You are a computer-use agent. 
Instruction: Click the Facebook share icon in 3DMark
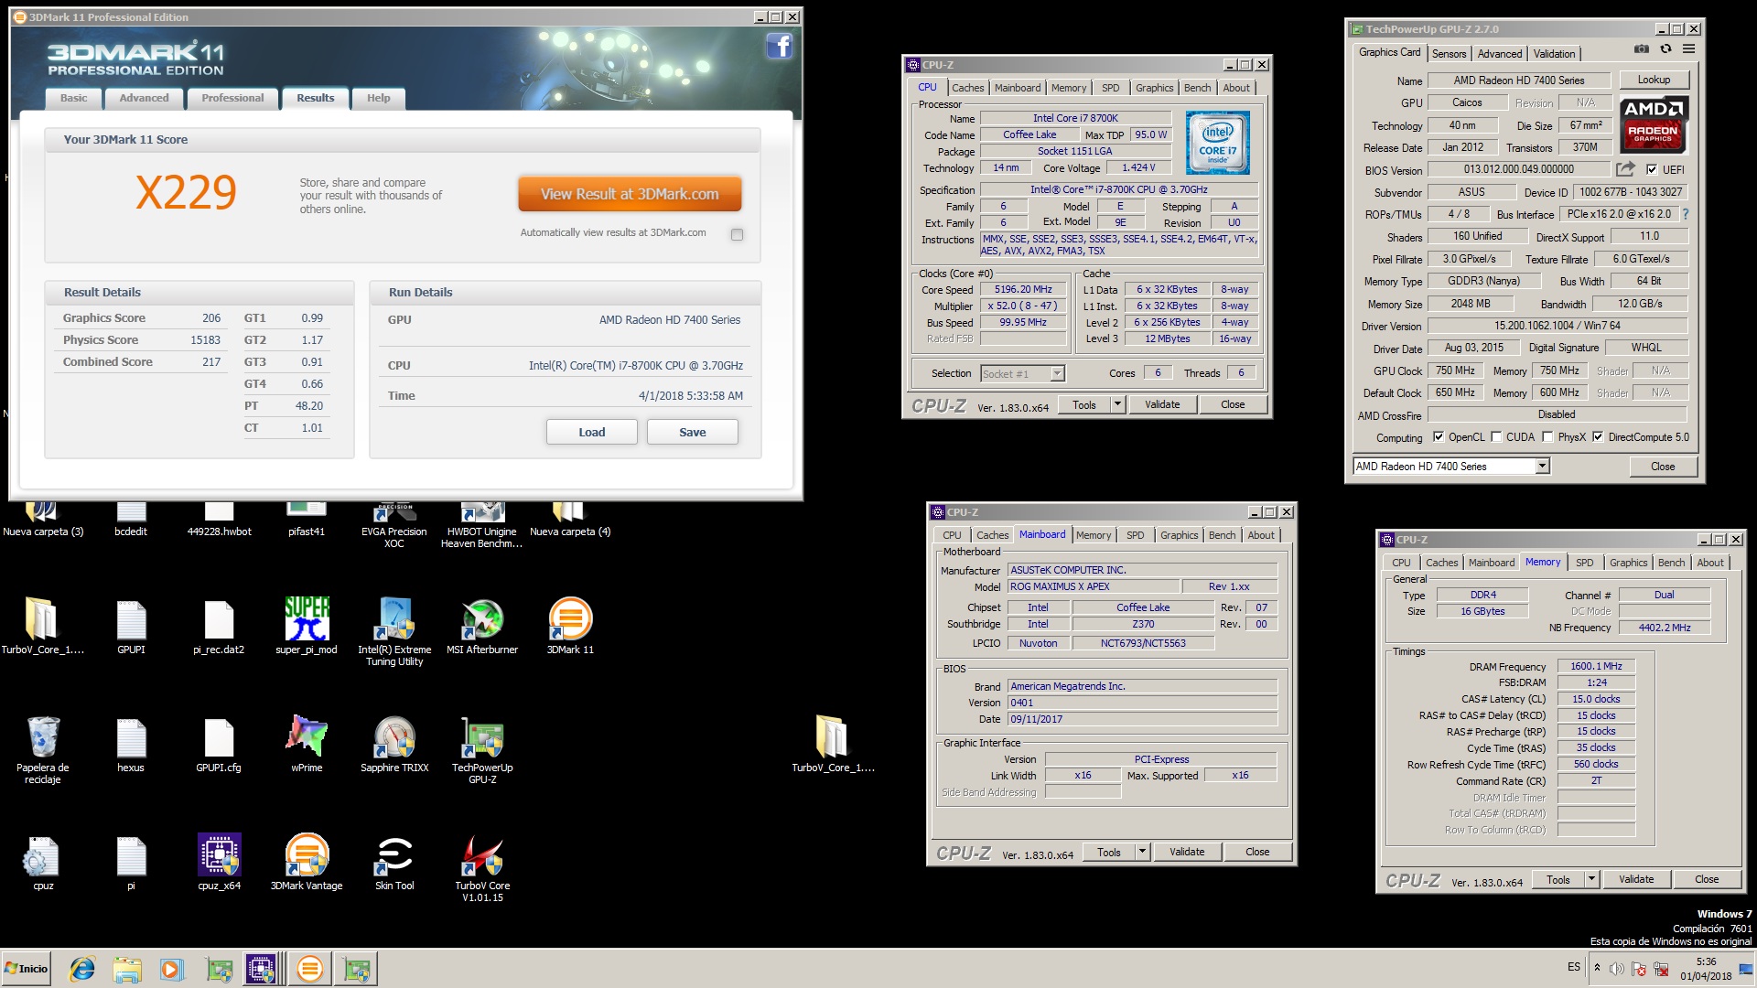[779, 46]
